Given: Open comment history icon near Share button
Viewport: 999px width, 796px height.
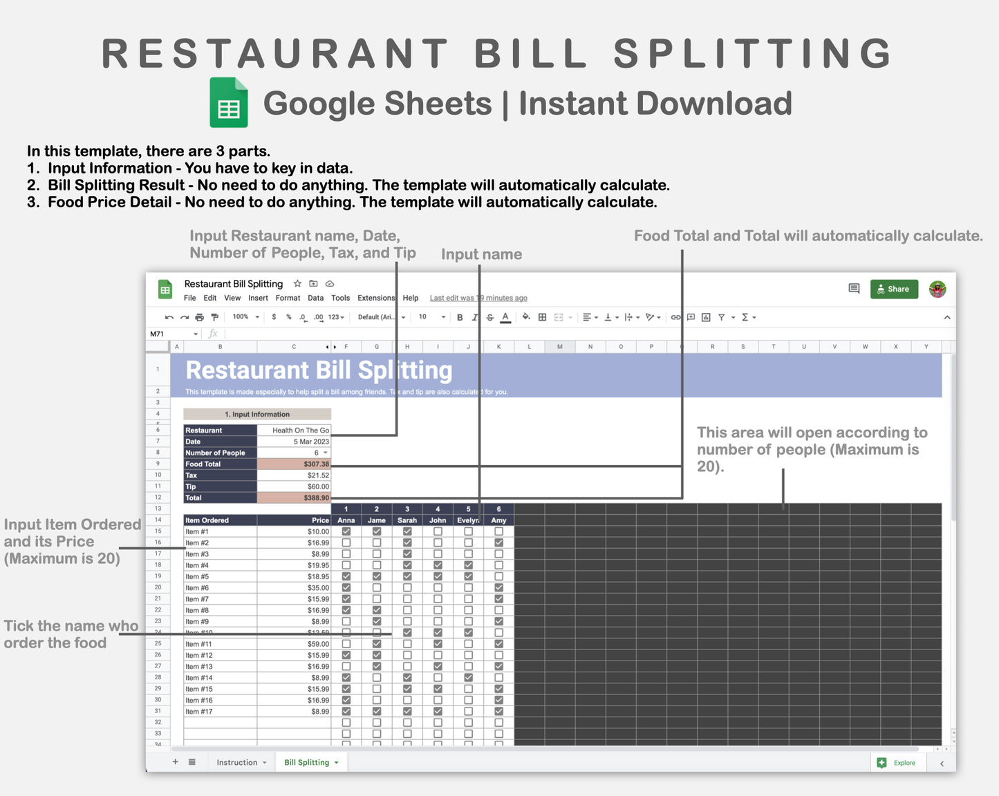Looking at the screenshot, I should click(x=854, y=289).
